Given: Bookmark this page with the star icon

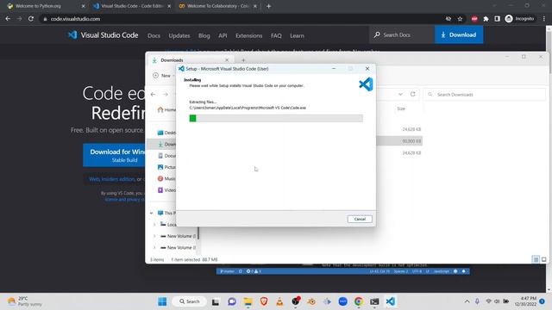Looking at the screenshot, I should pos(460,19).
